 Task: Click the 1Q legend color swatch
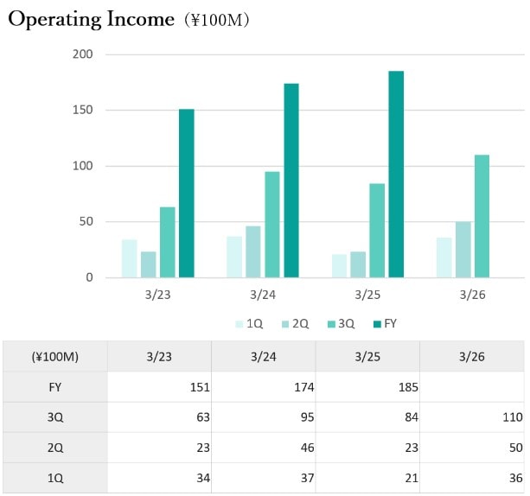coord(239,324)
